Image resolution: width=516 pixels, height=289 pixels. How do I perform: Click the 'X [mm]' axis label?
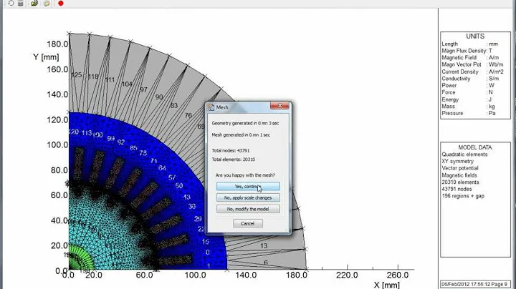point(387,285)
